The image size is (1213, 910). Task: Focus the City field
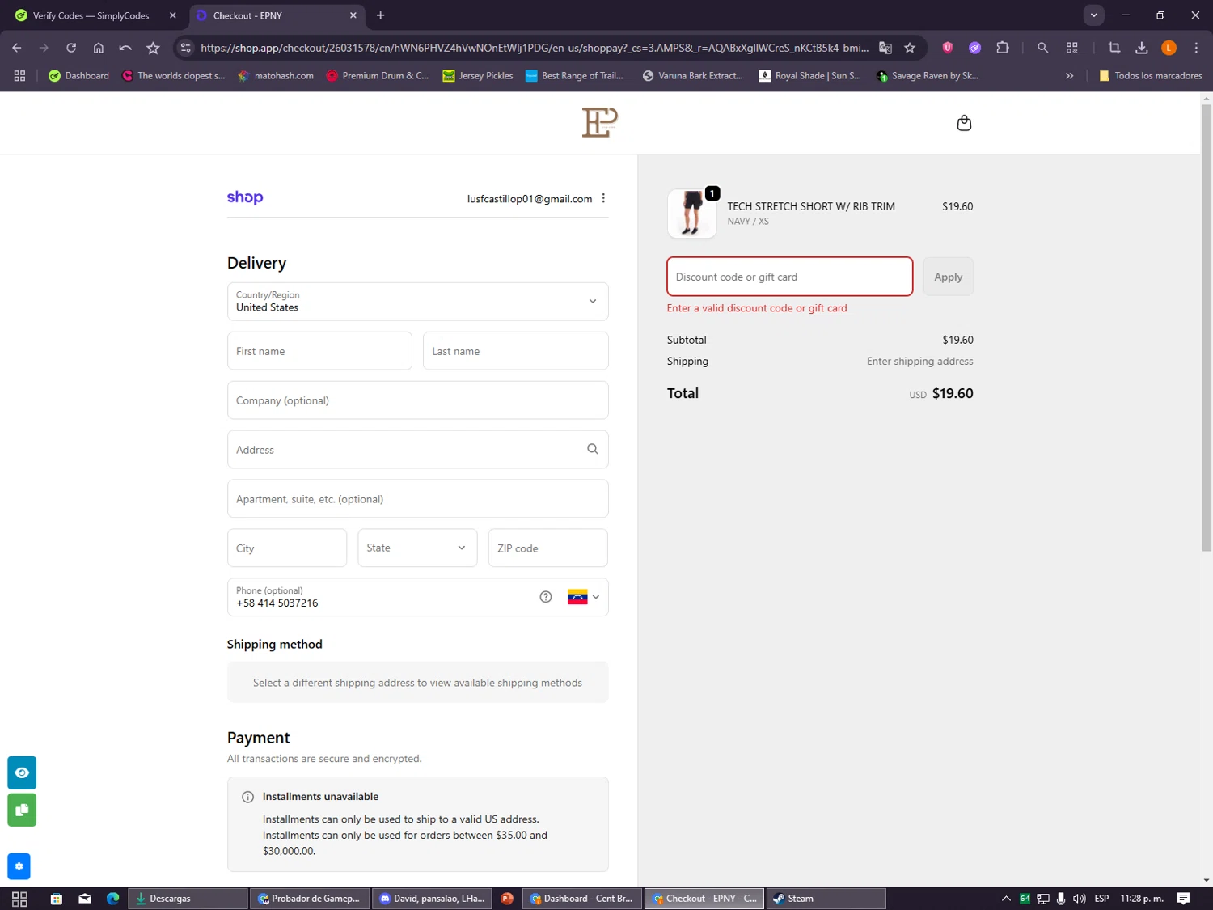(287, 548)
